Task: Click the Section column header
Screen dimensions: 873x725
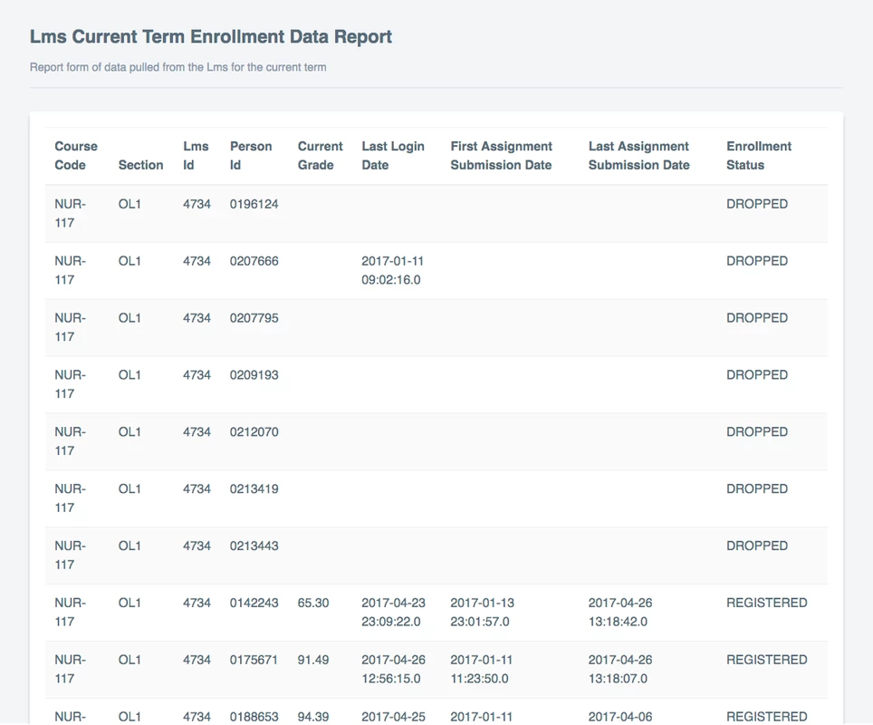Action: coord(140,165)
